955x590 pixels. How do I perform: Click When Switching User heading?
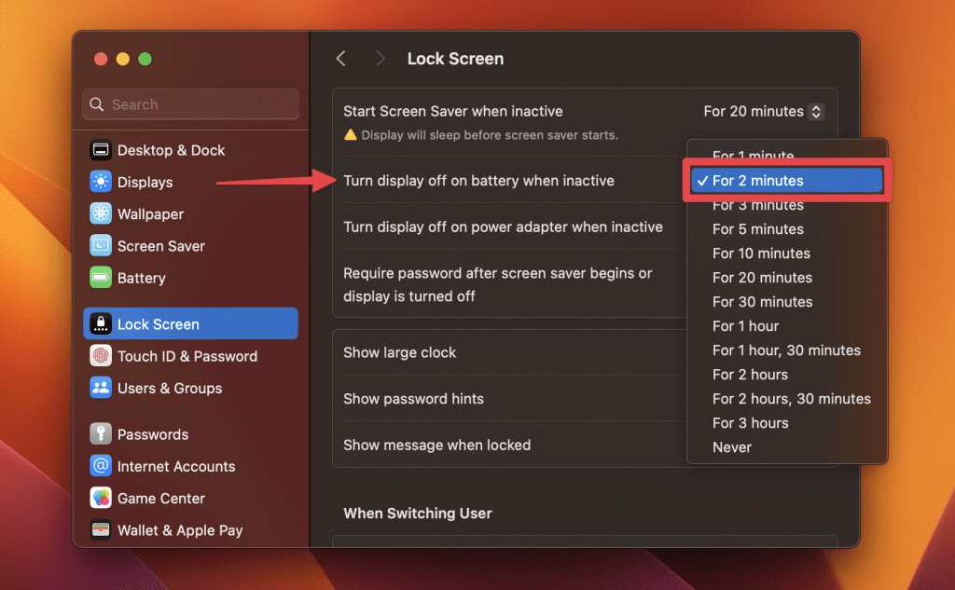click(x=418, y=514)
